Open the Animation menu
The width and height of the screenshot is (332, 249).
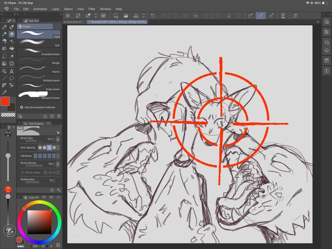pos(40,9)
